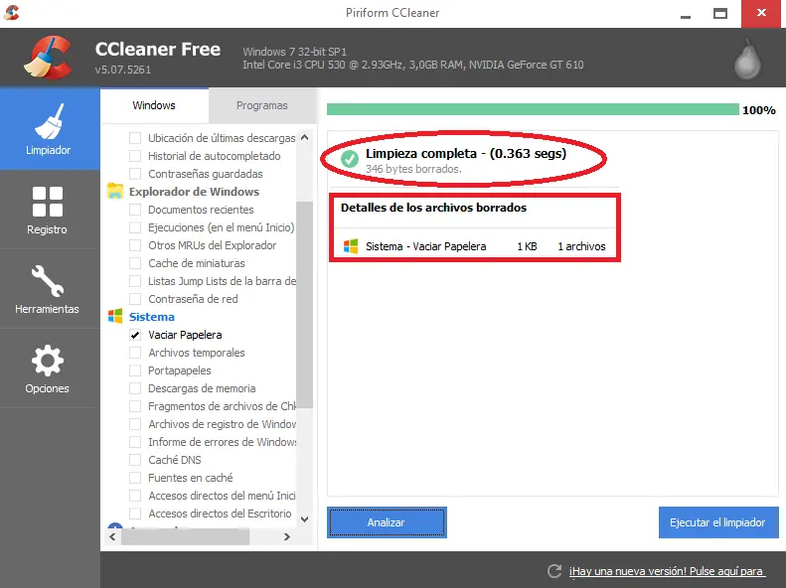Click list scroll up arrow
Screen dimensions: 786x588
click(x=304, y=137)
